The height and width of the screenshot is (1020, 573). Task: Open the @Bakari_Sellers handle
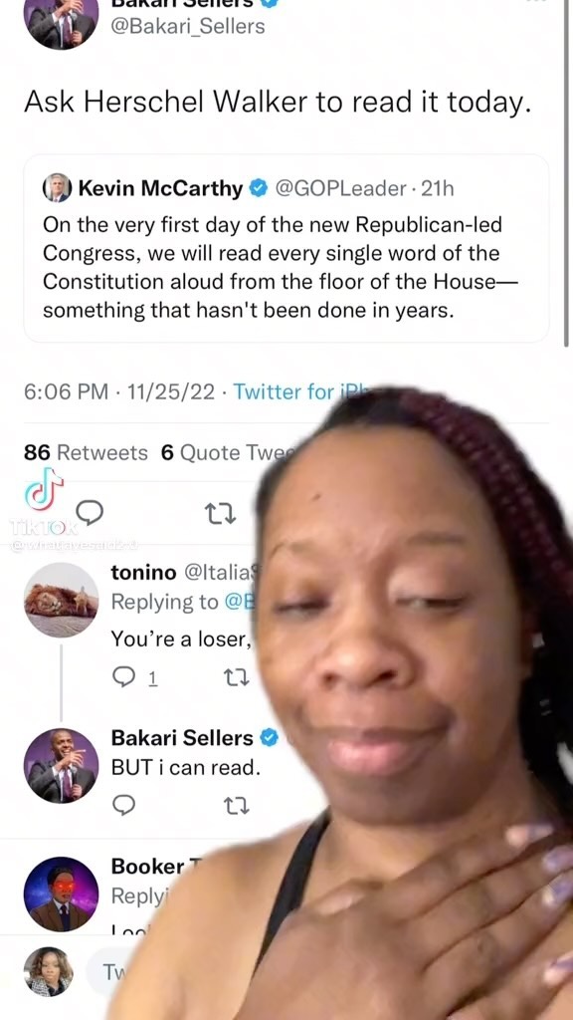pyautogui.click(x=188, y=27)
